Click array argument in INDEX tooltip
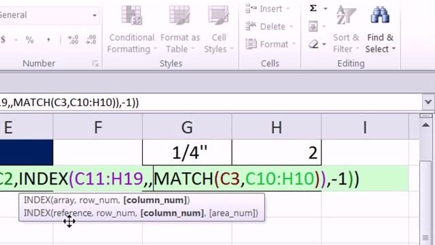 [x=63, y=200]
